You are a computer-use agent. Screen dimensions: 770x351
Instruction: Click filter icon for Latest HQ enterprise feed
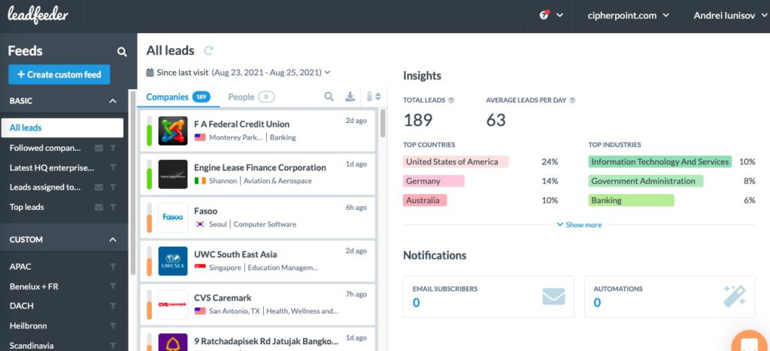[x=113, y=167]
